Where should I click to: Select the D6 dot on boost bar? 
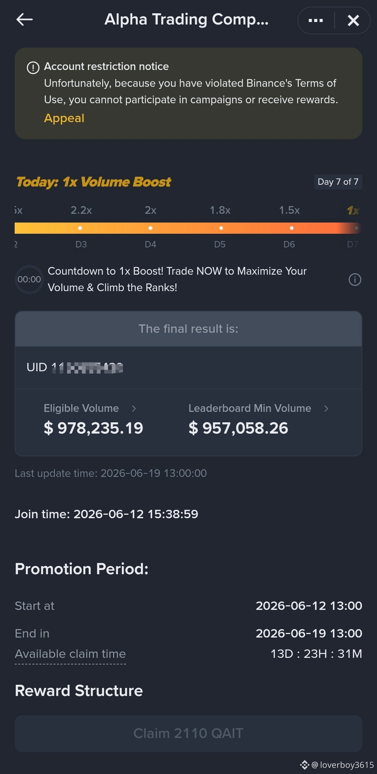[x=291, y=228]
